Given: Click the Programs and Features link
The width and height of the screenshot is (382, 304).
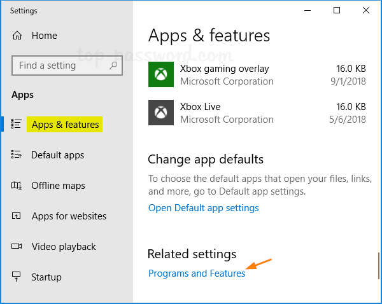Looking at the screenshot, I should (197, 273).
